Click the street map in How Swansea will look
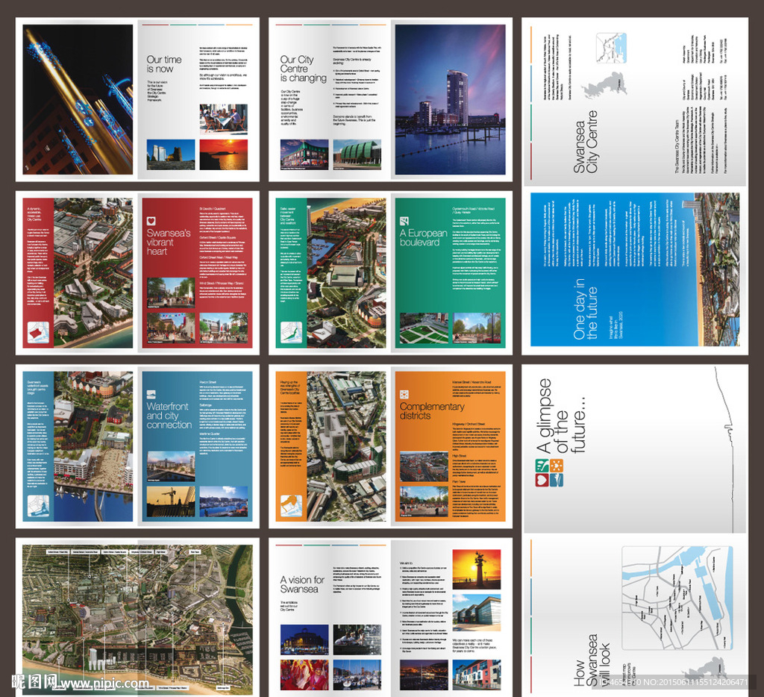The image size is (764, 697). coord(677,598)
